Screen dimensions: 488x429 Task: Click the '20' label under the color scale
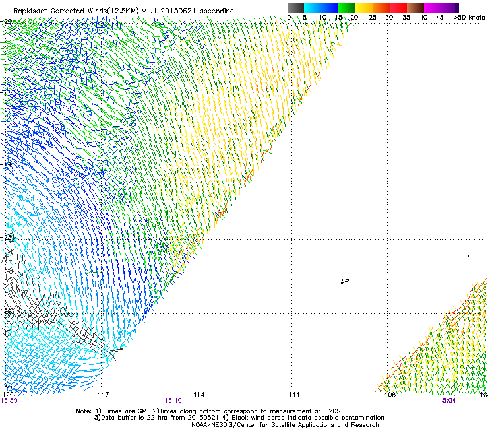point(354,18)
